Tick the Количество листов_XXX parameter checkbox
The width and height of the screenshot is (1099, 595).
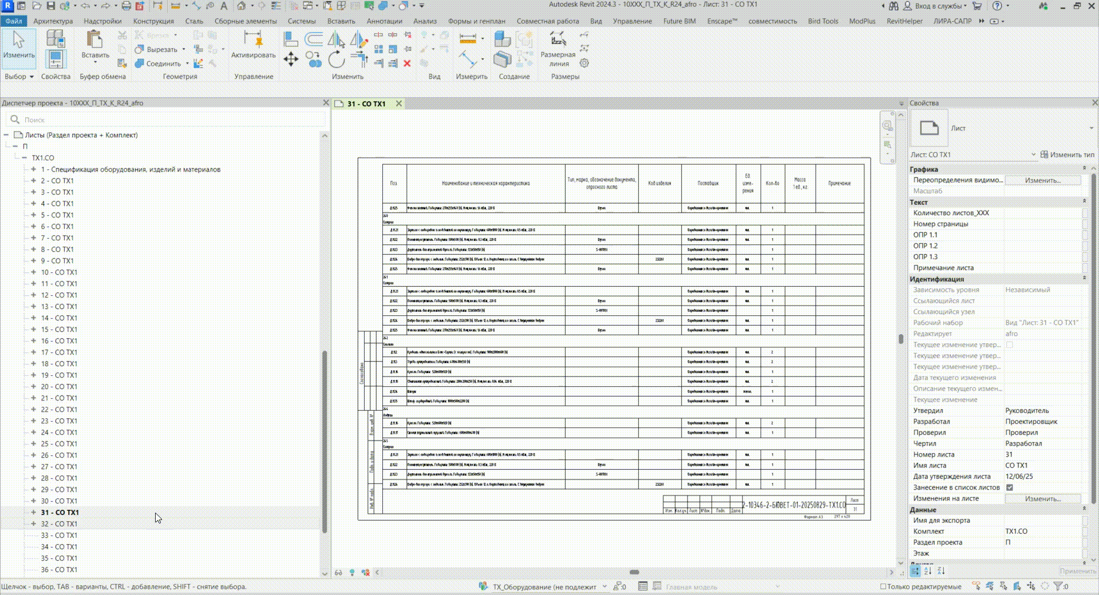(x=1085, y=213)
